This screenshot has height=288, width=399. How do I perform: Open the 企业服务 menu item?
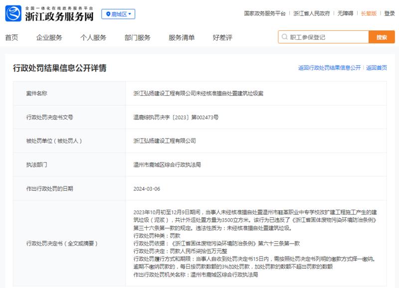[x=49, y=38]
